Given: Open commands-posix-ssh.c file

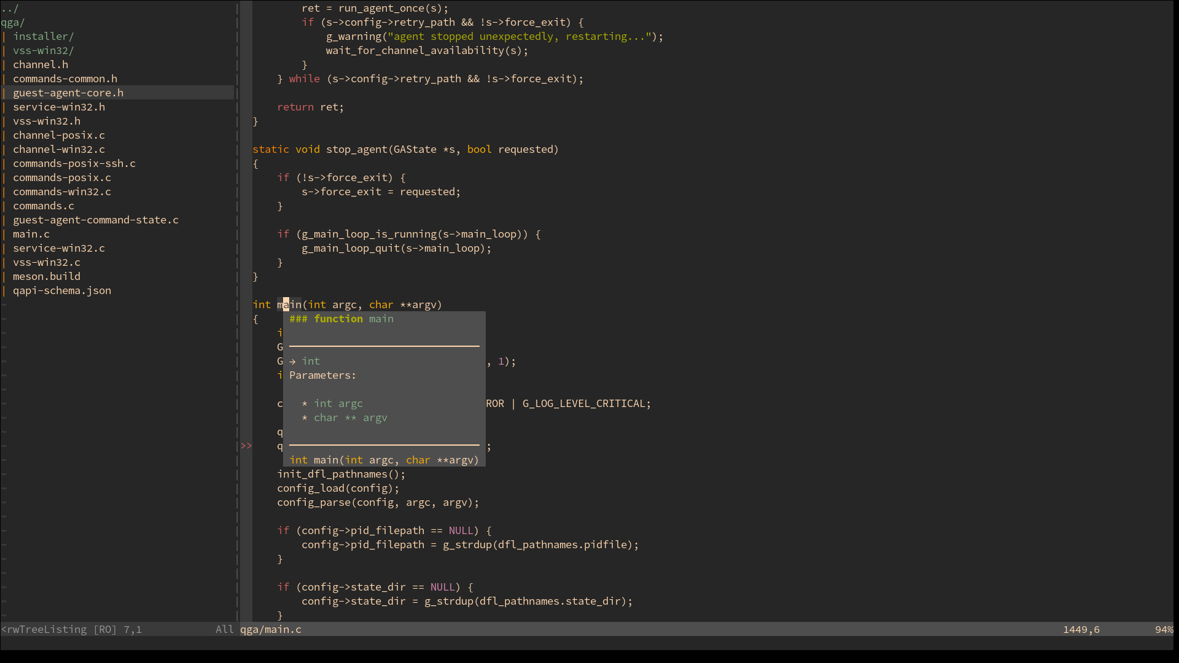Looking at the screenshot, I should (74, 163).
